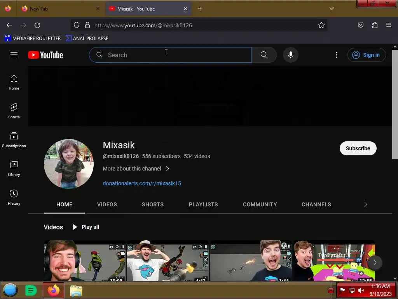Image resolution: width=398 pixels, height=299 pixels.
Task: Open Action Center flag tray icon
Action: tap(342, 290)
